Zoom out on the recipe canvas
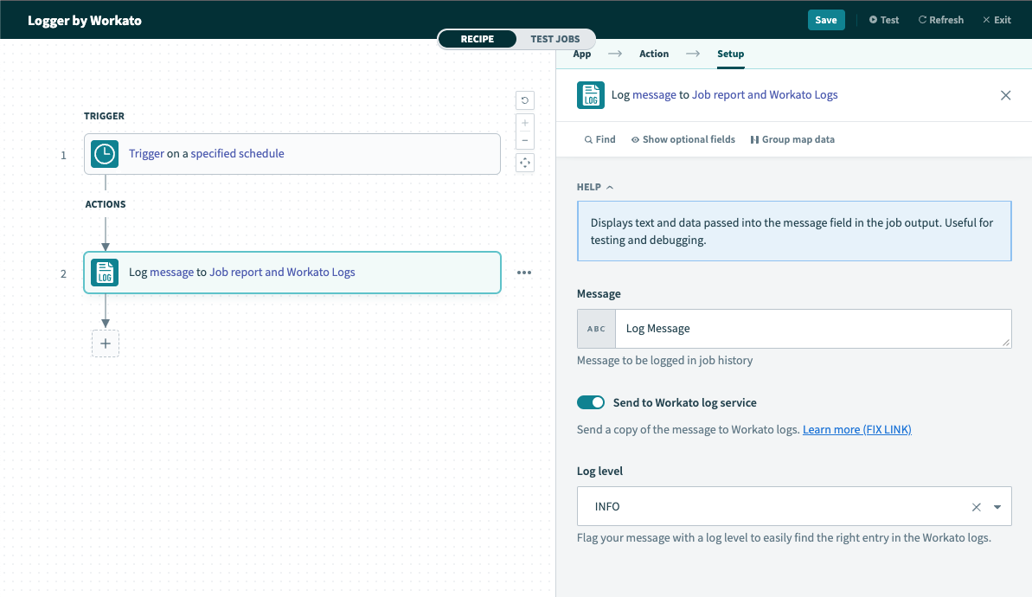 tap(524, 140)
